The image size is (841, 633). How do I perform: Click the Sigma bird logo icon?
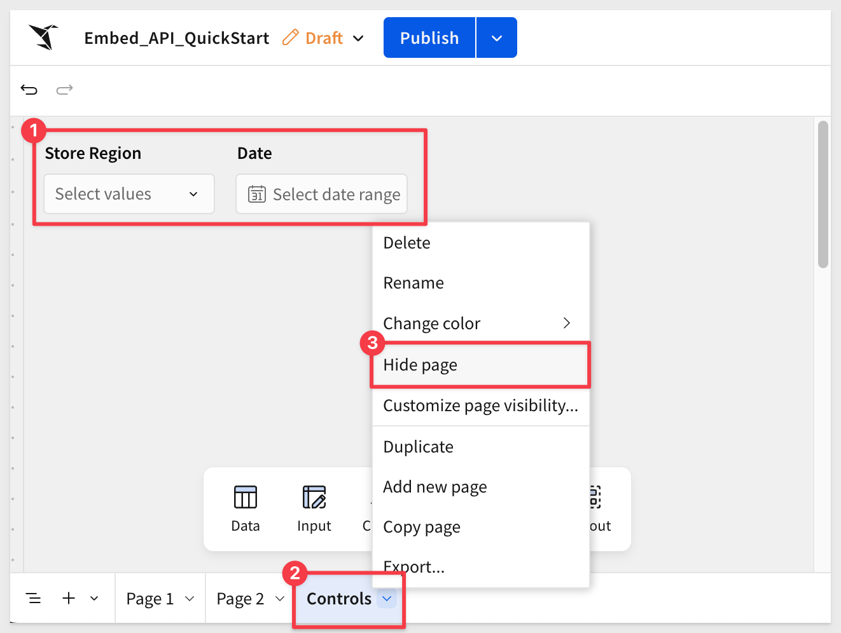pyautogui.click(x=43, y=37)
